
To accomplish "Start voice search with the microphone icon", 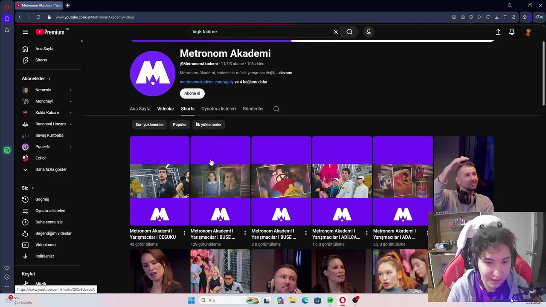I will pyautogui.click(x=369, y=32).
